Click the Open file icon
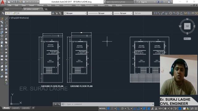Image resolution: width=198 pixels, height=111 pixels. [x=12, y=2]
